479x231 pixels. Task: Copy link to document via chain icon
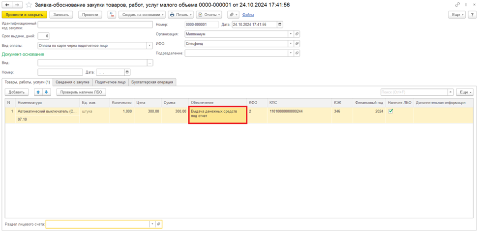(x=458, y=5)
